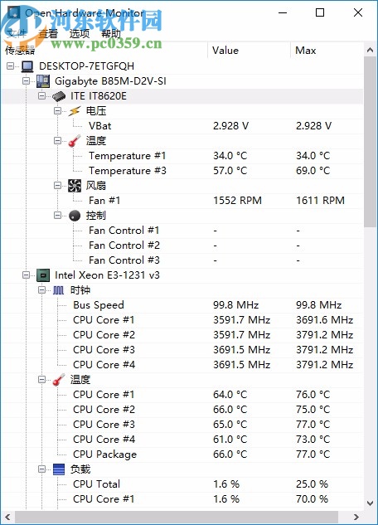Collapse the DESKTOP-7ETGFQH root node
Viewport: 378px width, 525px height.
point(11,66)
